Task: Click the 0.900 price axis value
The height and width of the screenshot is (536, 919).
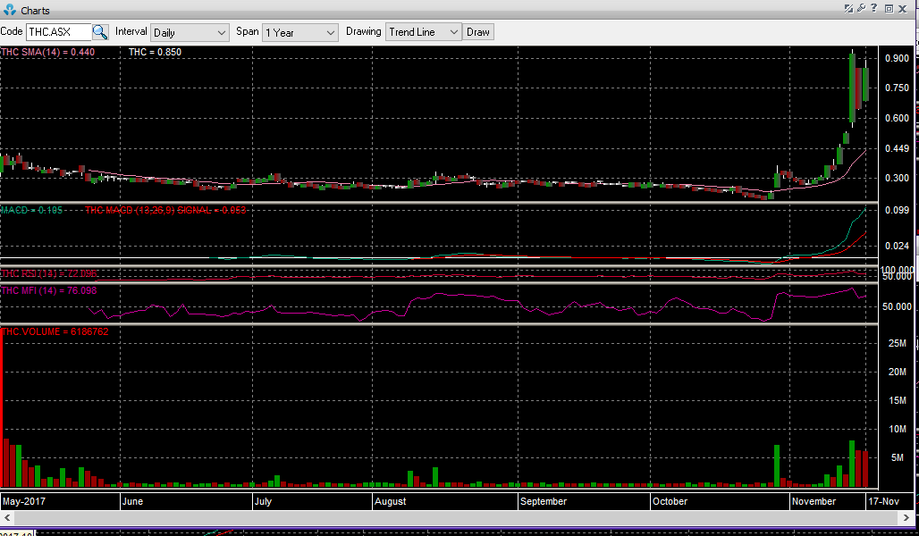Action: [x=897, y=59]
